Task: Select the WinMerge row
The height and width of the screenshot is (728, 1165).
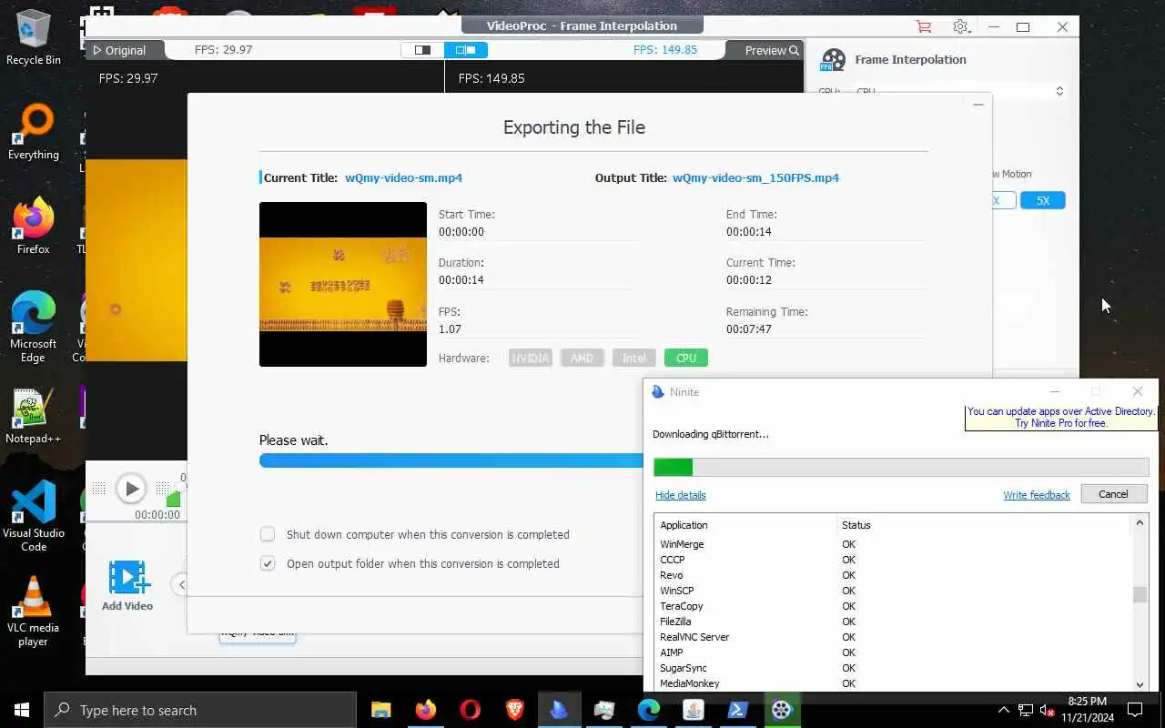Action: point(894,544)
